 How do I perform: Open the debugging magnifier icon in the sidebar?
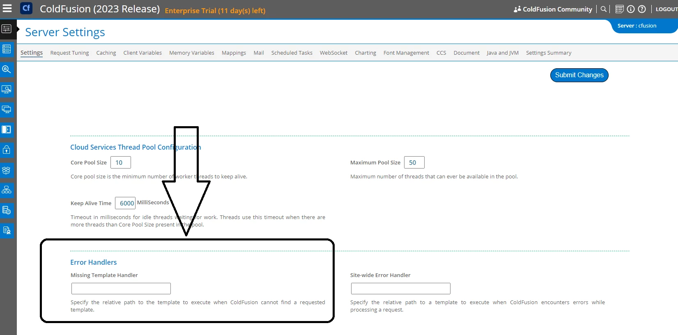pos(7,69)
